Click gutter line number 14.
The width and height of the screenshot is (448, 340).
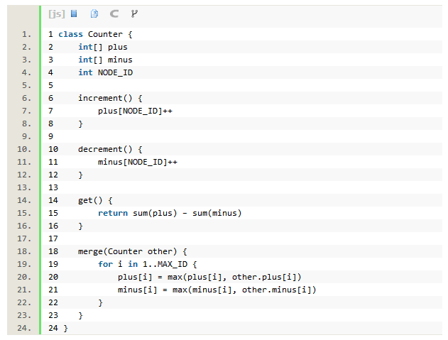[24, 200]
